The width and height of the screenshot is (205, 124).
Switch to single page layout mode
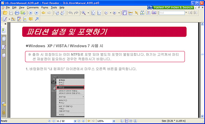click(x=122, y=121)
